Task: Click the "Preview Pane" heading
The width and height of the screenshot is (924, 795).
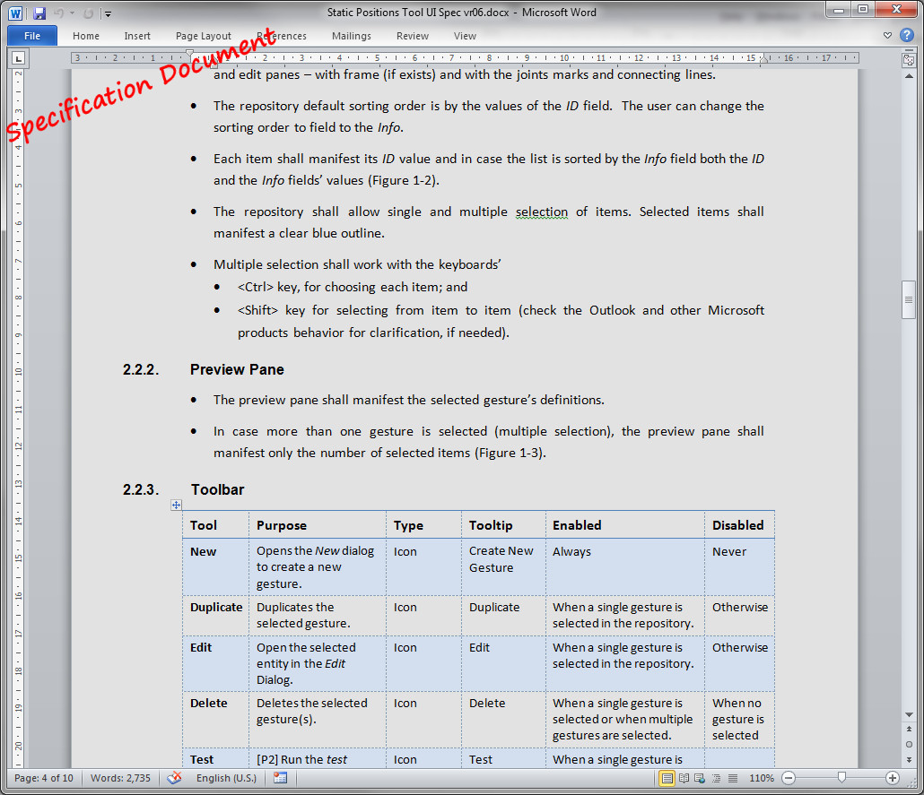Action: pyautogui.click(x=237, y=370)
